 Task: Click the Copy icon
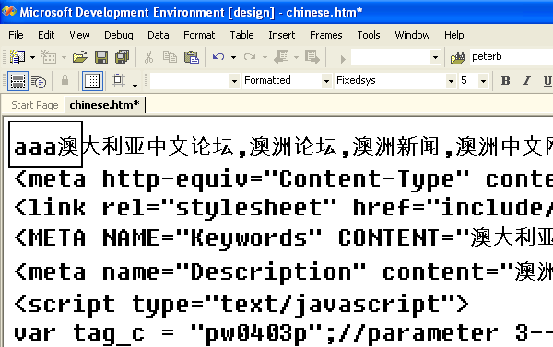pos(170,57)
